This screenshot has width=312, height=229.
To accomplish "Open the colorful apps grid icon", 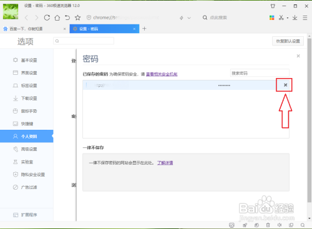I will 271,17.
